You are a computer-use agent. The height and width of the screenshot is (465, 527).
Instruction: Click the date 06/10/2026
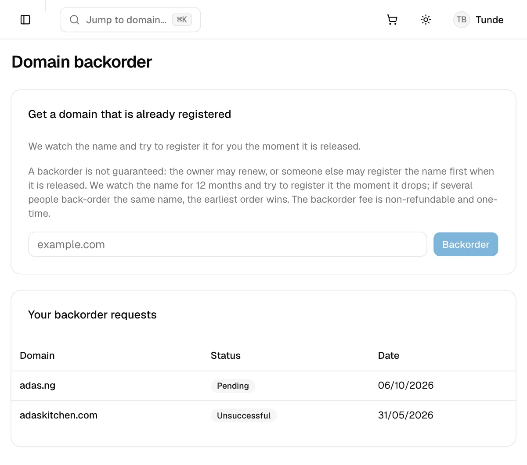406,386
